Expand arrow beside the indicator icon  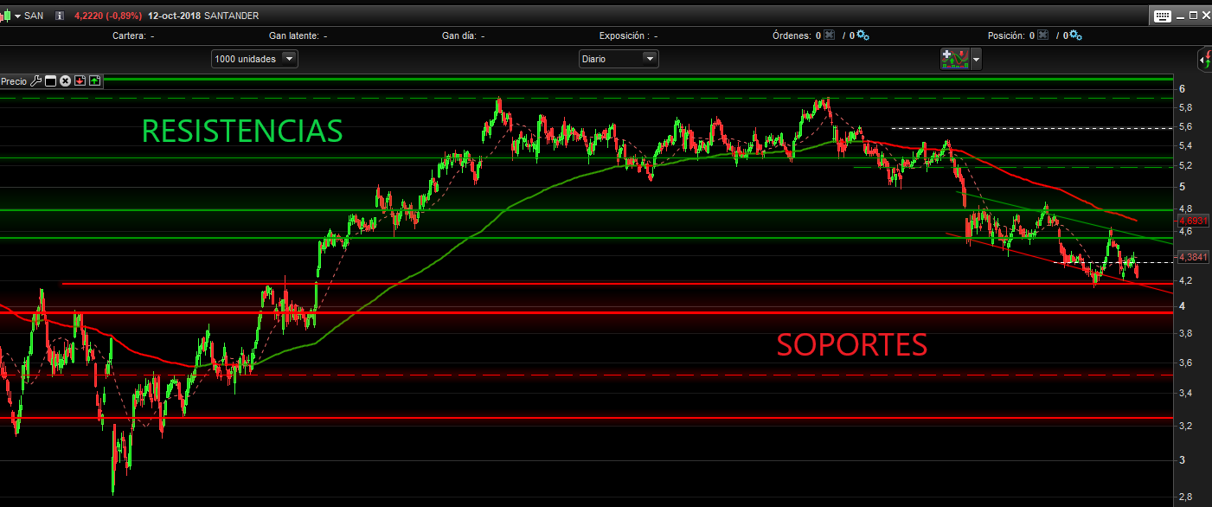pyautogui.click(x=977, y=59)
